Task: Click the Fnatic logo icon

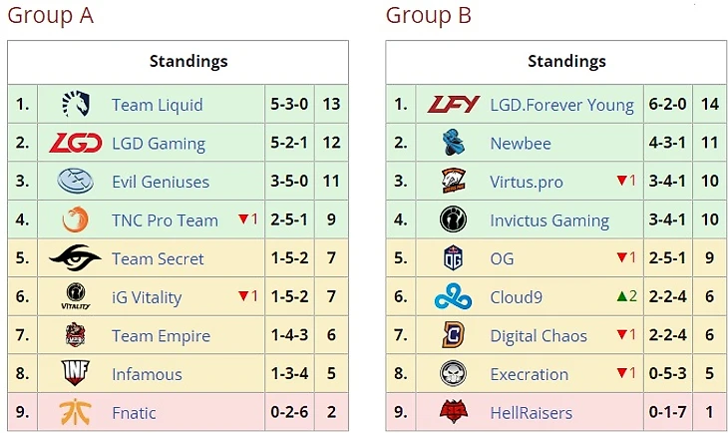Action: point(75,412)
